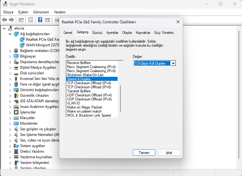Click the Depolama denetleyicileri icon

16,62
